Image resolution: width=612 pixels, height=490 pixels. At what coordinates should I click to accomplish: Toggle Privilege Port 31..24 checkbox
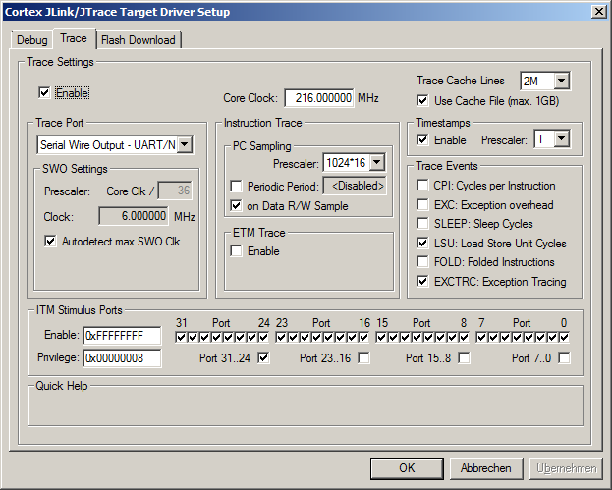(x=263, y=357)
